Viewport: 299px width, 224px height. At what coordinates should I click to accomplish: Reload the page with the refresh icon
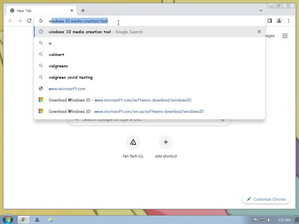click(29, 21)
